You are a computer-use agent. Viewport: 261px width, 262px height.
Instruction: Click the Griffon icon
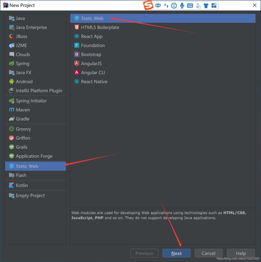[12, 138]
